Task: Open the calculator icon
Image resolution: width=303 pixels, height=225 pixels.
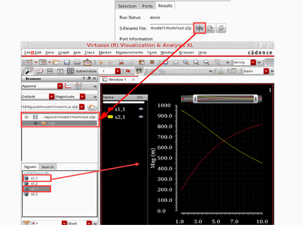Action: [234, 71]
